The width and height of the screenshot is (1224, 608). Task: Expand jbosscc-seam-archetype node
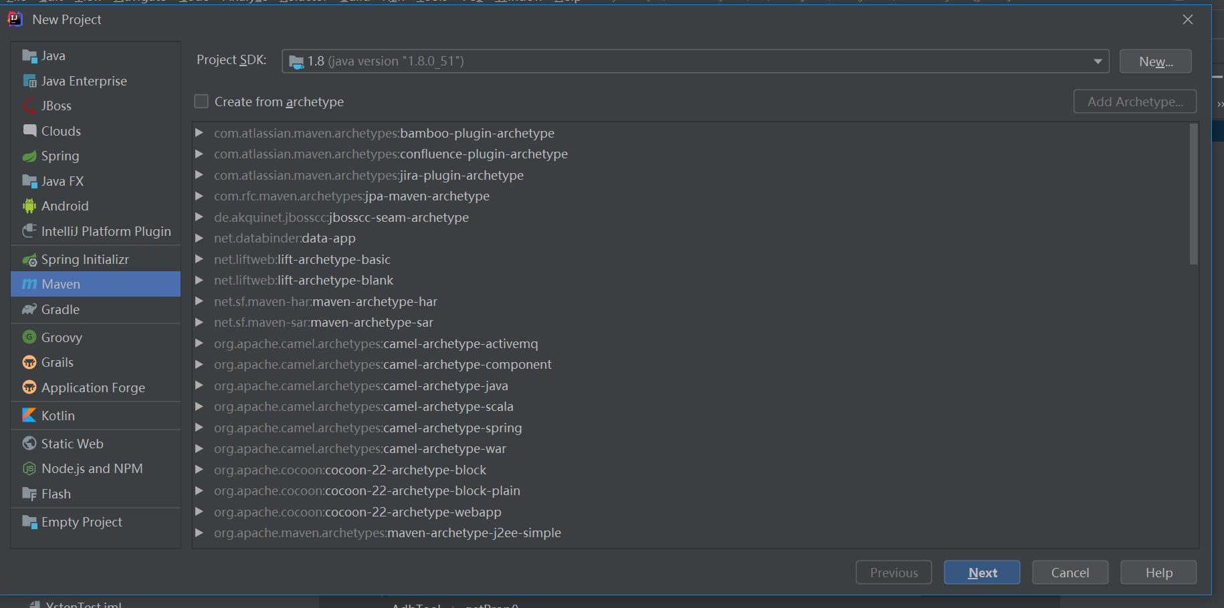tap(199, 217)
